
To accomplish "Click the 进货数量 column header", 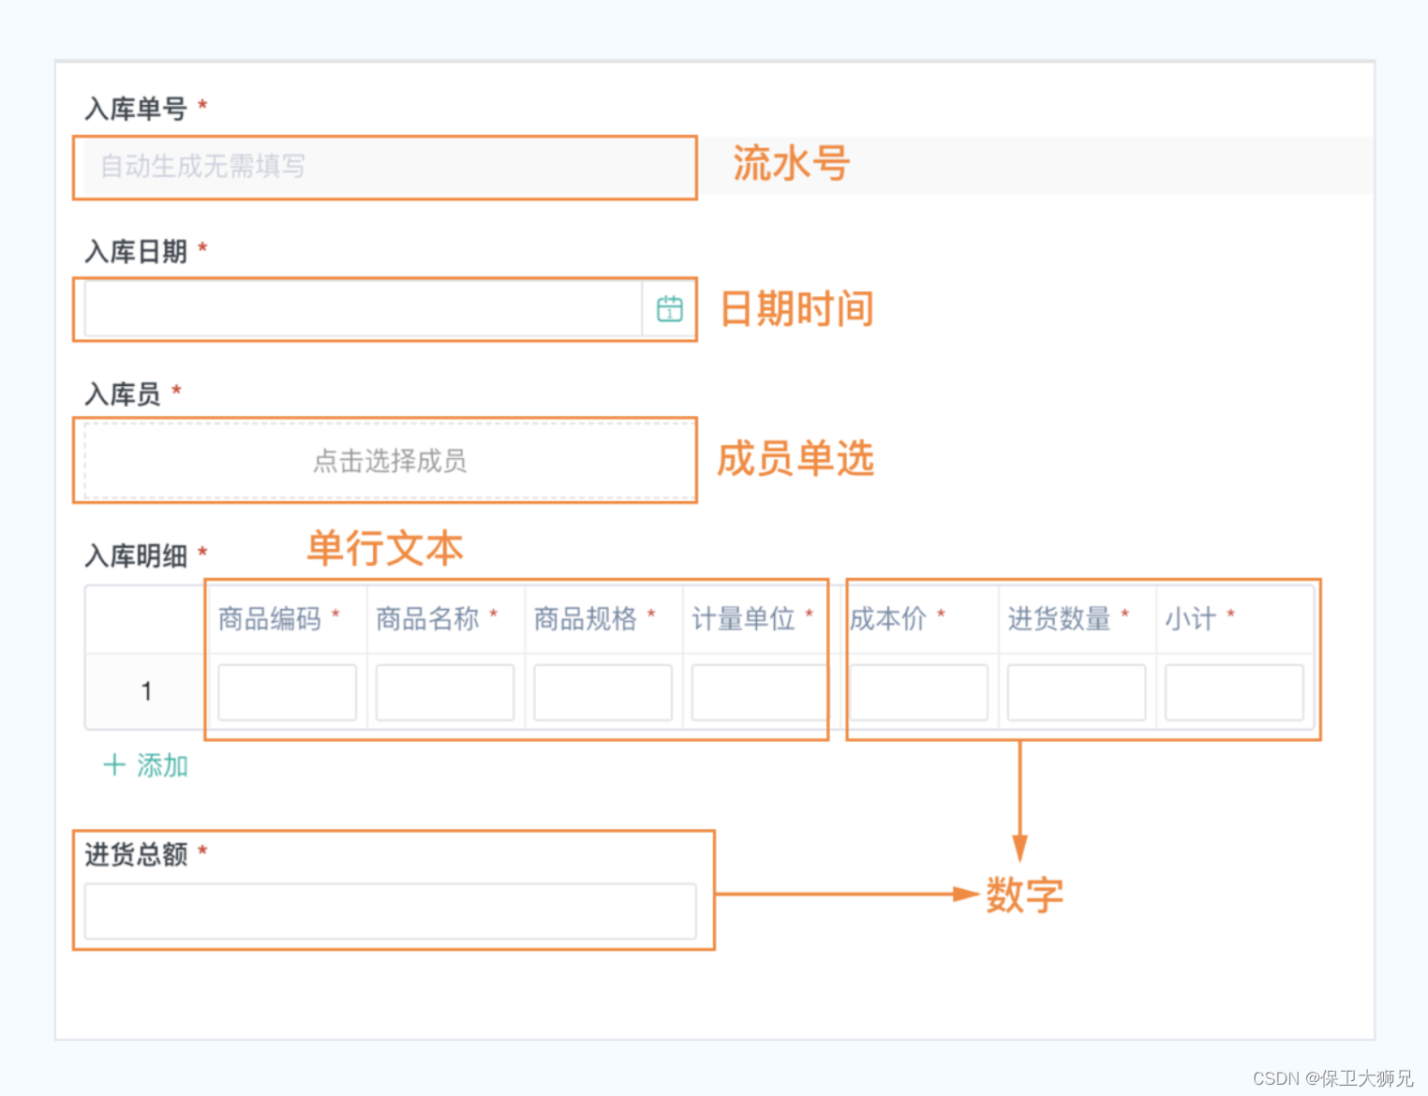I will point(1059,619).
